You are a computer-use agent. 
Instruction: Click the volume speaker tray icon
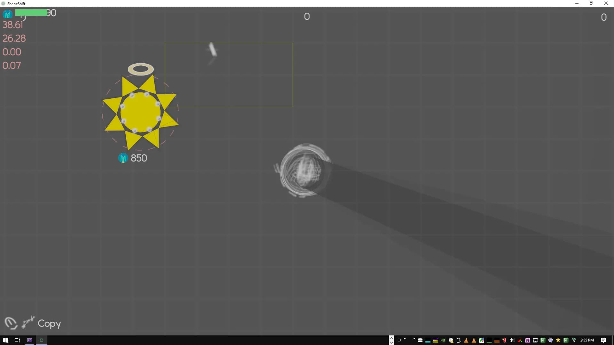pos(512,340)
